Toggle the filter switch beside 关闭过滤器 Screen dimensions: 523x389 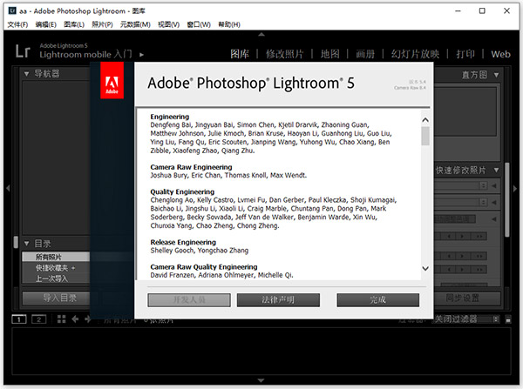508,319
